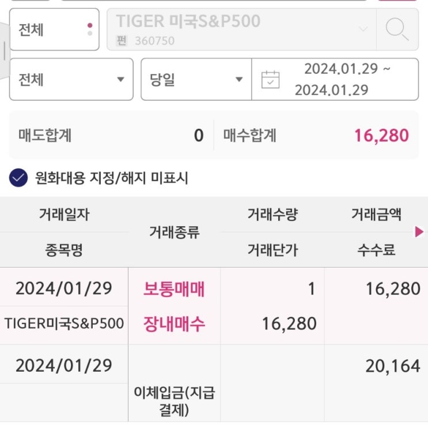Tap the 펀 badge beside code 360750

pyautogui.click(x=121, y=41)
